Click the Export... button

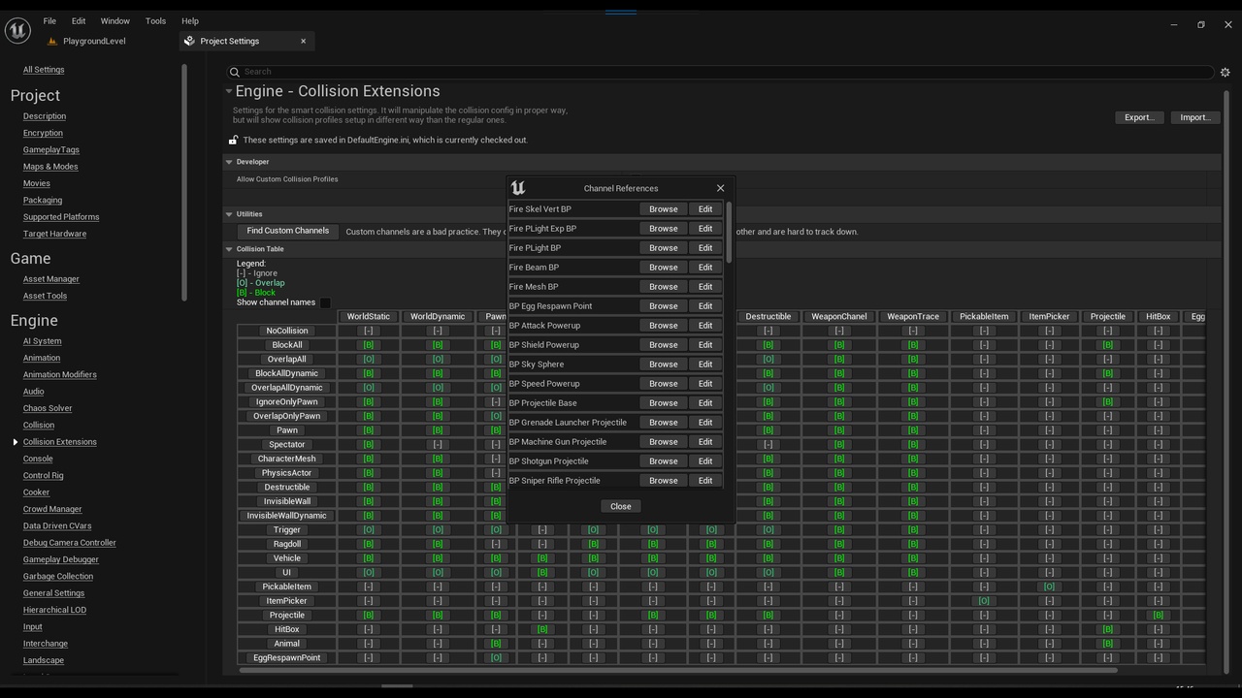(x=1139, y=117)
